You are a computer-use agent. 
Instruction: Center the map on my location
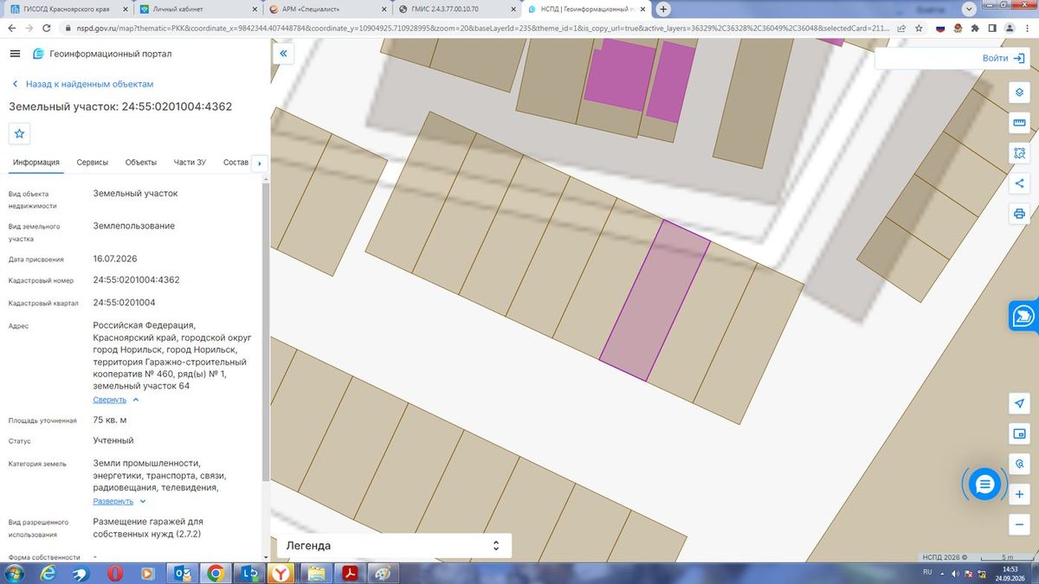[1019, 403]
